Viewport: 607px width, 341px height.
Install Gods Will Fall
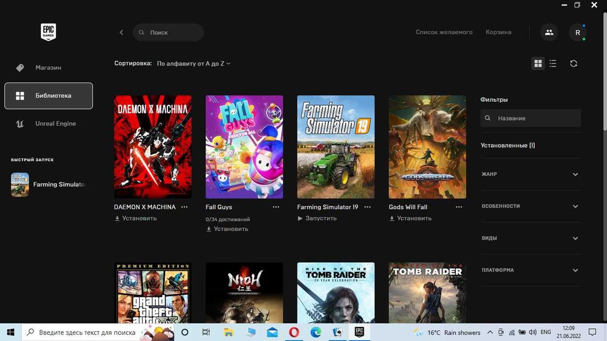[410, 218]
